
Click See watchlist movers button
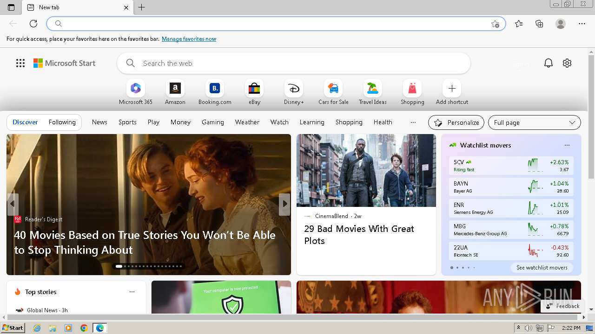pyautogui.click(x=542, y=268)
